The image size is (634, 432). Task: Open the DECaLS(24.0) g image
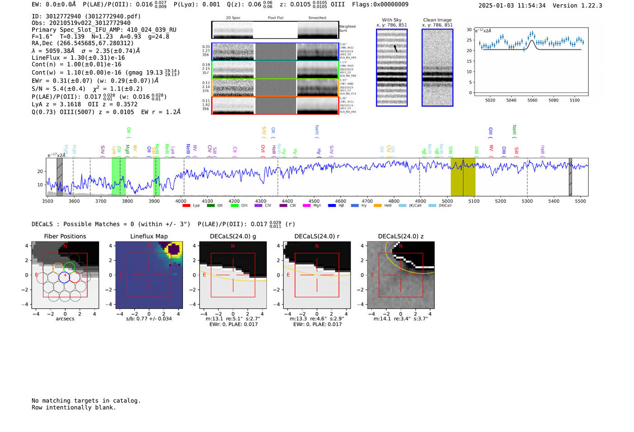click(233, 275)
